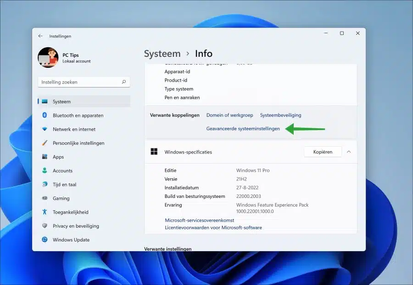This screenshot has height=285, width=413.
Task: Click the Pen en aanraken label
Action: click(x=182, y=98)
